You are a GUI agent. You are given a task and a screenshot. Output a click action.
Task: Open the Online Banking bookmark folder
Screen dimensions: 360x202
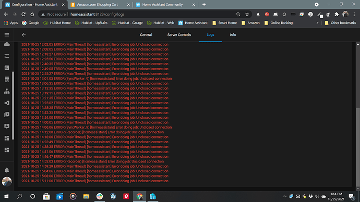pyautogui.click(x=279, y=23)
